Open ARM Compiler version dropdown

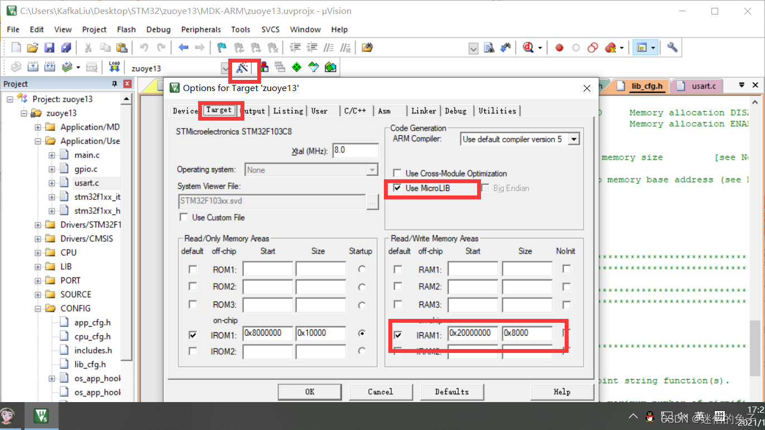[574, 139]
